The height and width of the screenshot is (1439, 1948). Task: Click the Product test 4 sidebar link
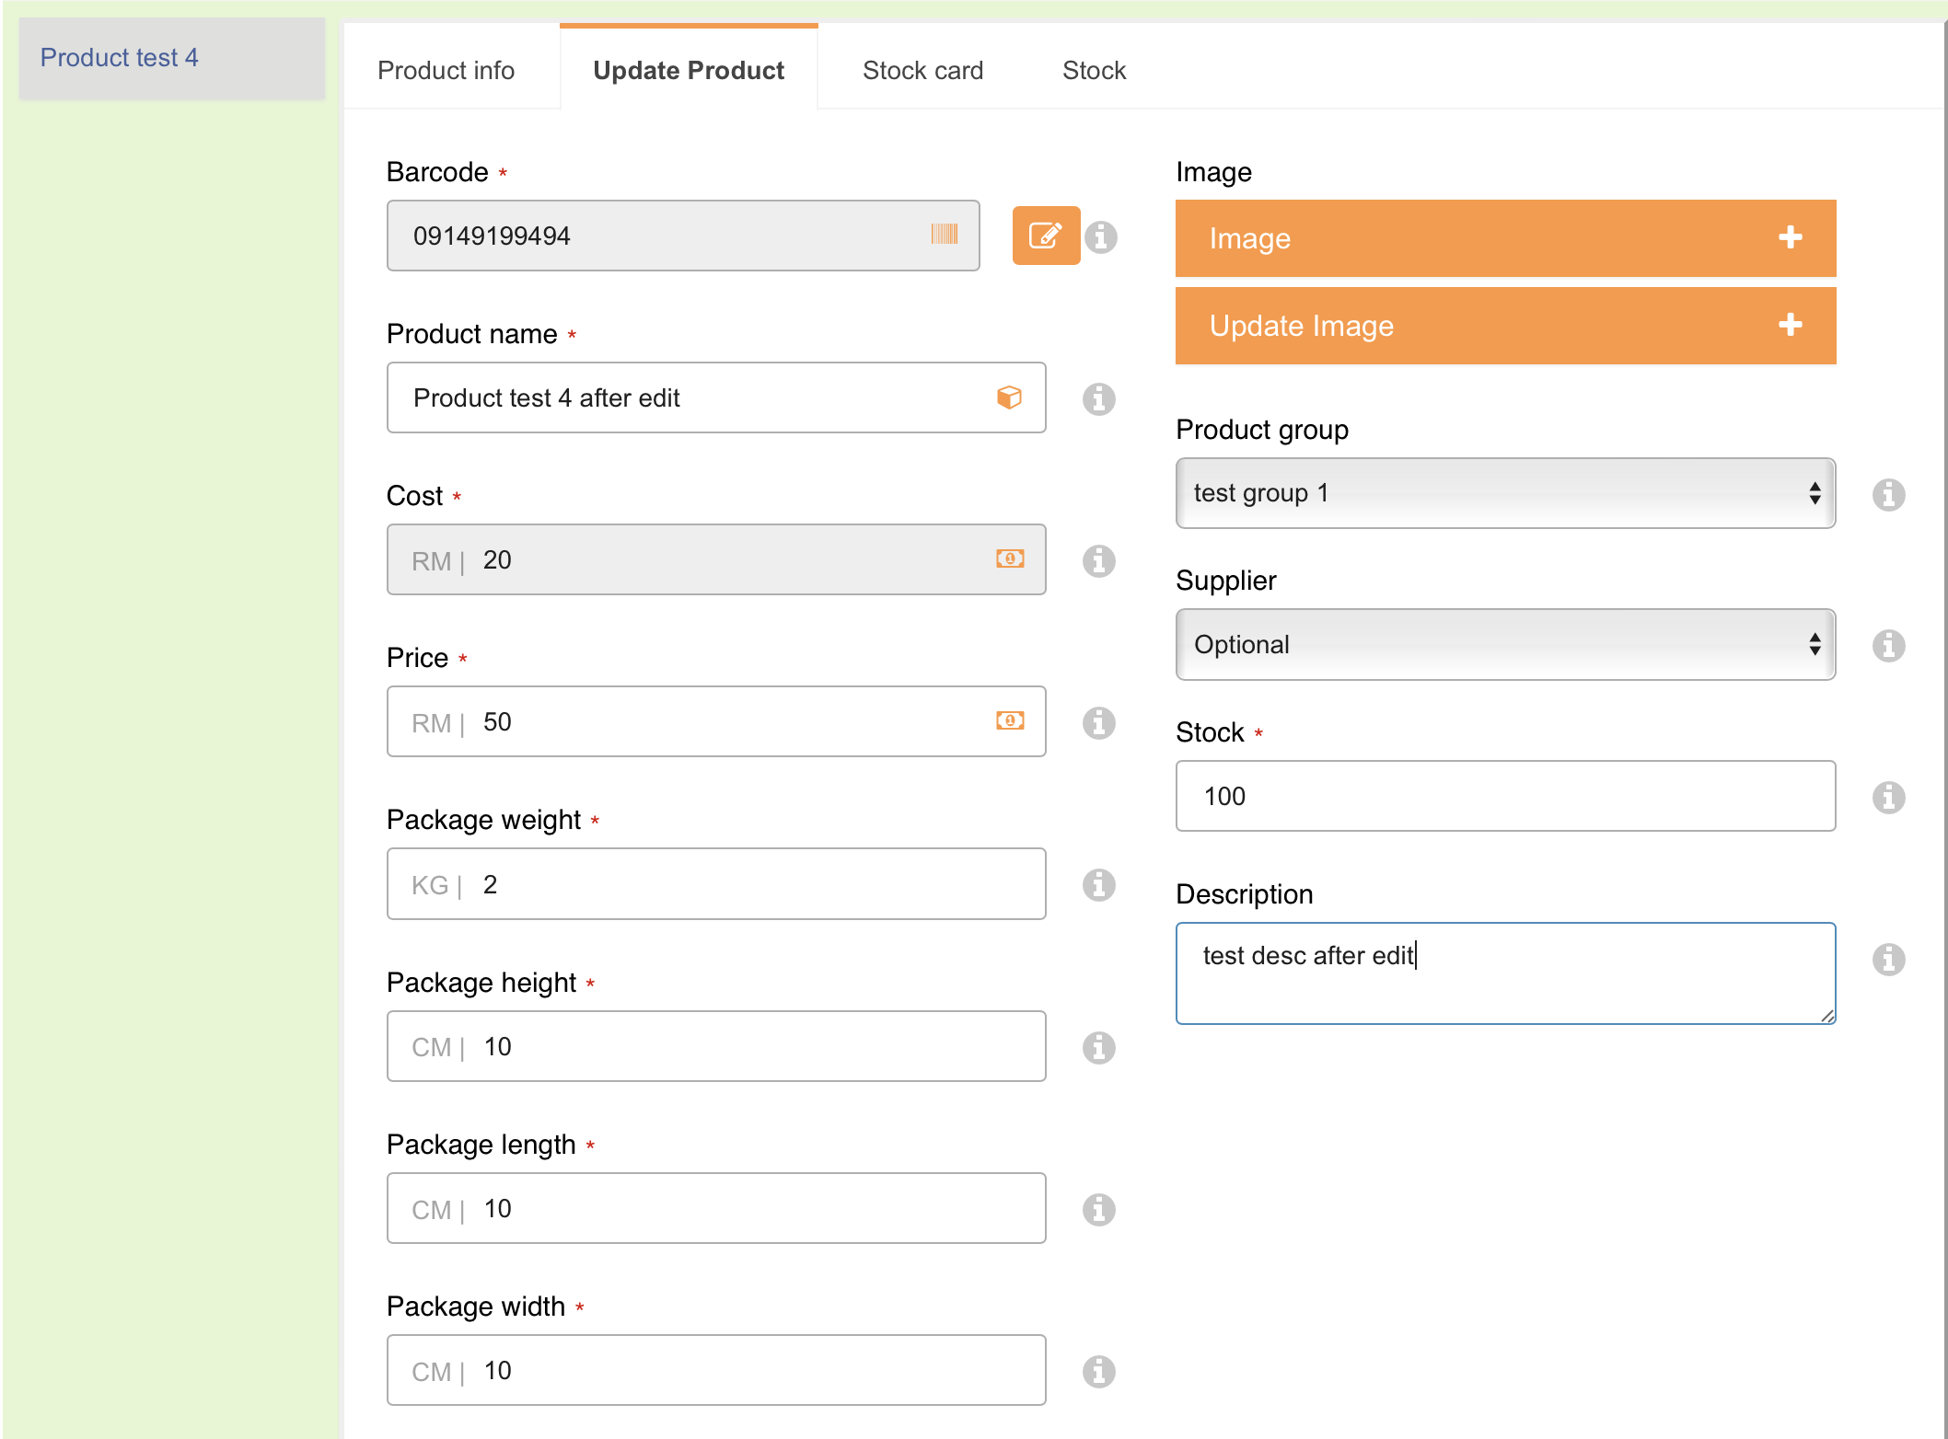tap(120, 57)
